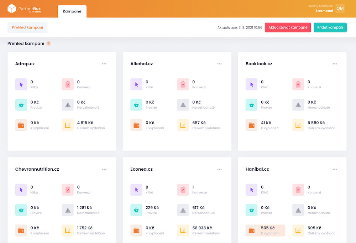Viewport: 356px width, 243px height.
Task: Open the Alkohol.cz three-dot options menu
Action: click(220, 64)
